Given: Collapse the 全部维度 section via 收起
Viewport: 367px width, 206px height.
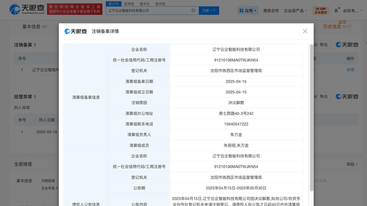Looking at the screenshot, I should (x=352, y=164).
